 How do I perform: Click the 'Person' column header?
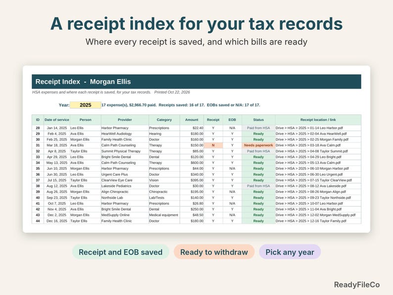click(x=86, y=120)
